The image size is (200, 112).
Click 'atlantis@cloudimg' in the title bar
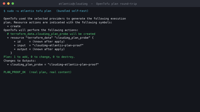(73, 4)
